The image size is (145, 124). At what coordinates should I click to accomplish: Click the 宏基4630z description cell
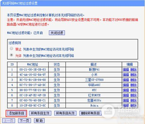click(94, 100)
